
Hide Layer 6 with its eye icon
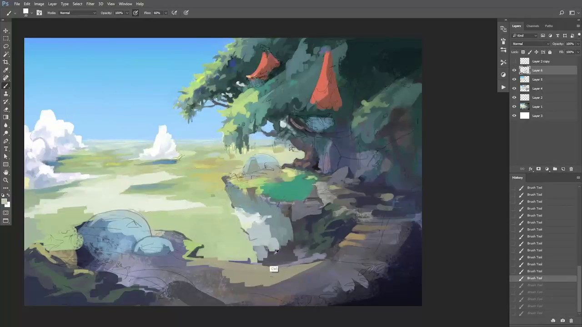point(514,70)
